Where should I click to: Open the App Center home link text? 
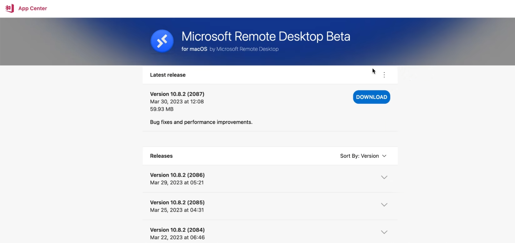pos(33,8)
